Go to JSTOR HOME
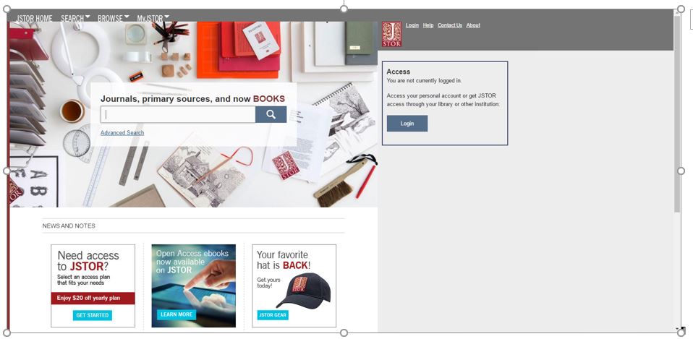 point(35,18)
